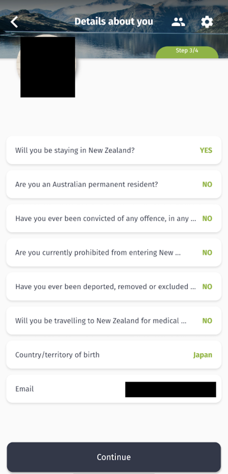Tap the profile photo thumbnail
This screenshot has width=228, height=474.
point(47,67)
